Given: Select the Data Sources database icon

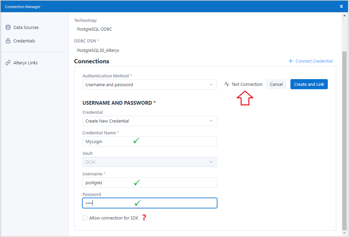Looking at the screenshot, I should 8,27.
